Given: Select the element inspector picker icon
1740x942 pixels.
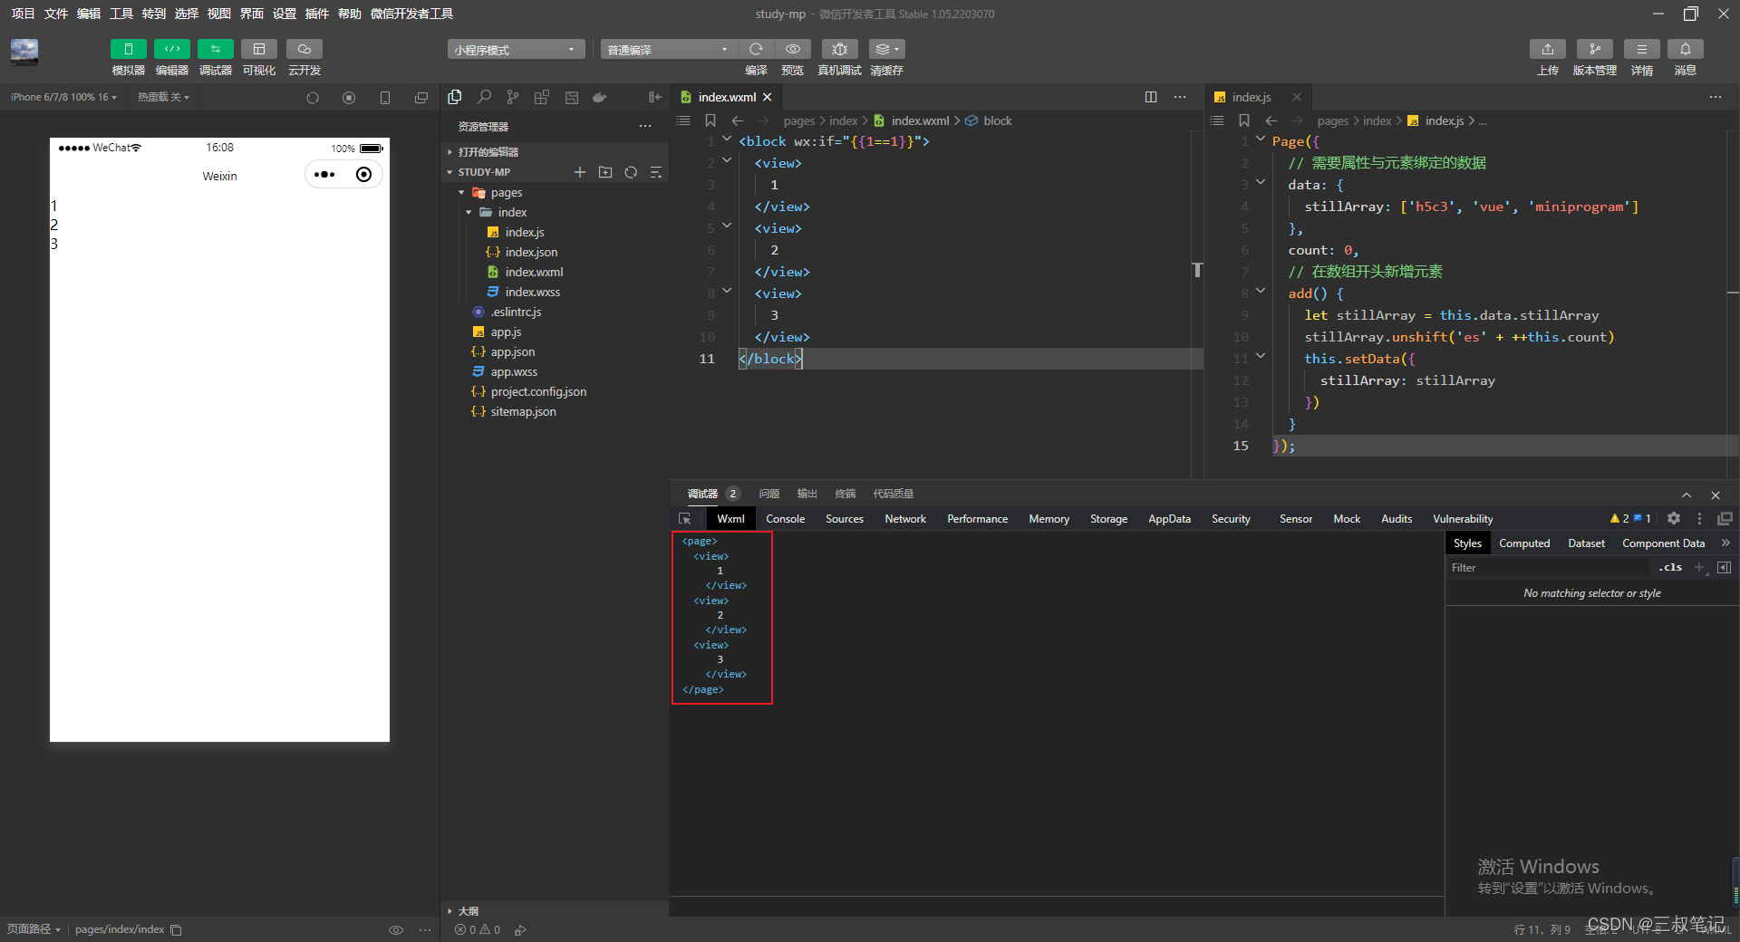Looking at the screenshot, I should click(x=685, y=519).
